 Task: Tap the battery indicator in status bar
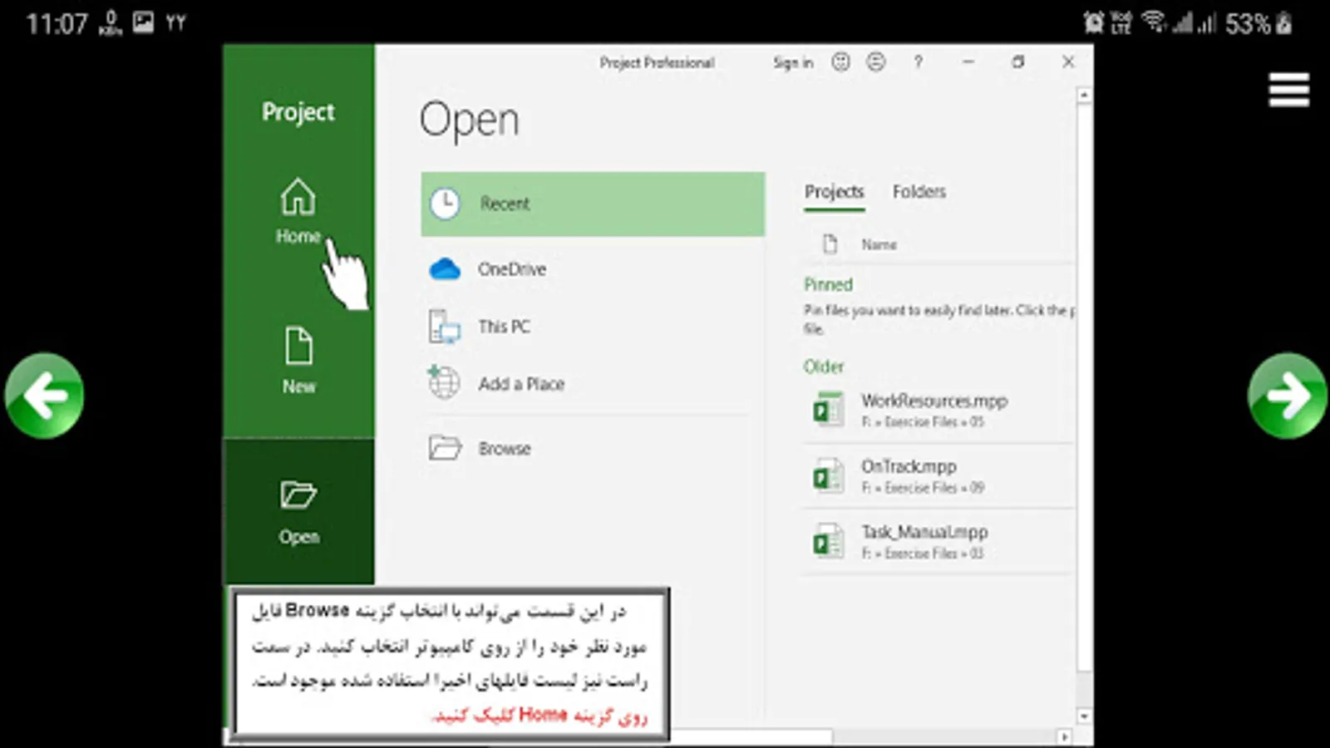(x=1284, y=22)
